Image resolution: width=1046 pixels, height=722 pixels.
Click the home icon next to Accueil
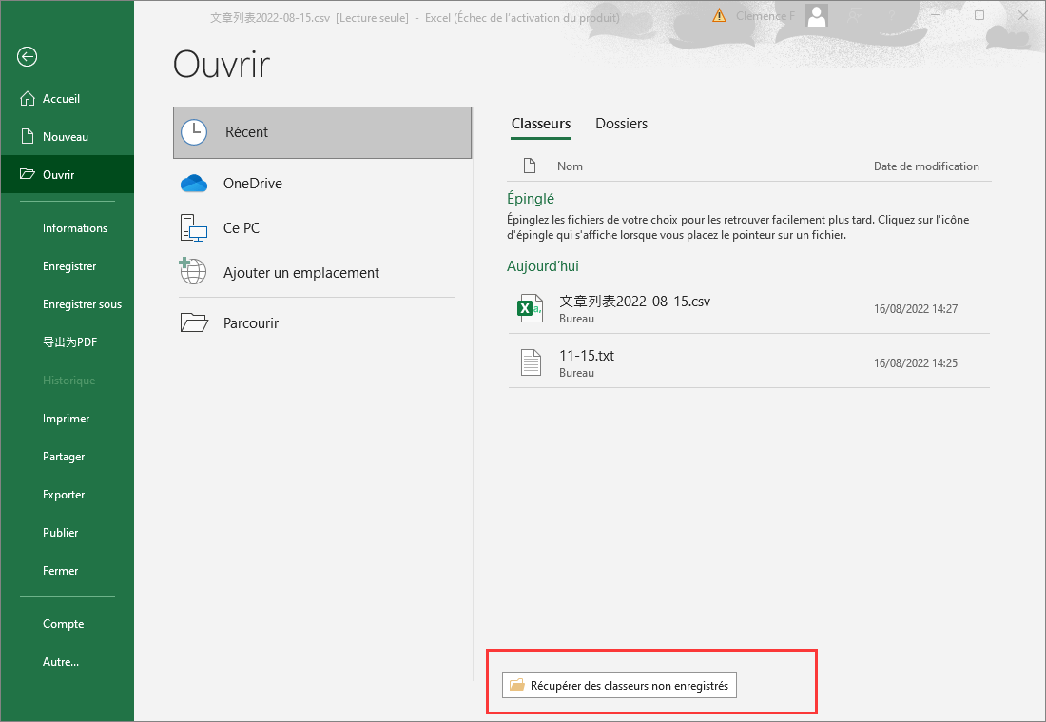pos(28,99)
